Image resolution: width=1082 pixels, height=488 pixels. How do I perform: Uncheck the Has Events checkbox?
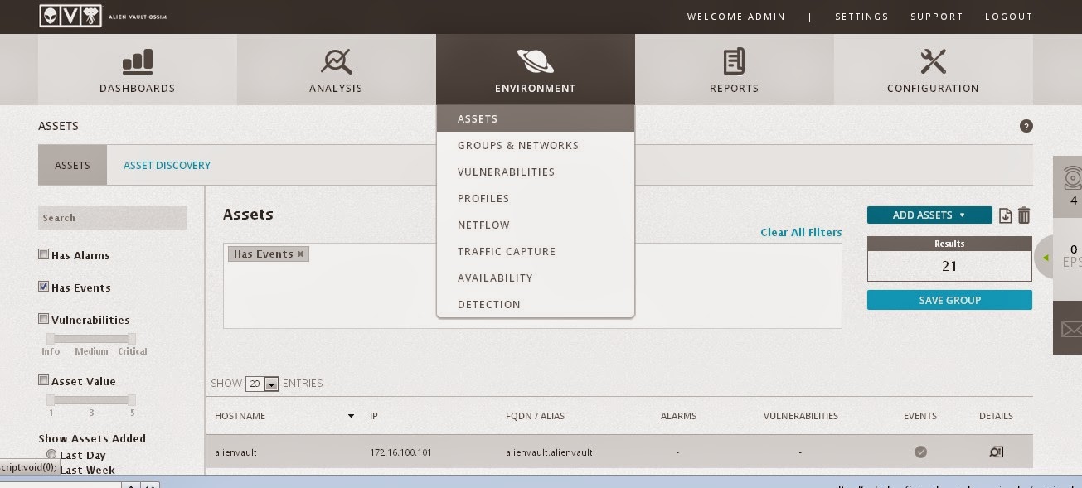(44, 287)
